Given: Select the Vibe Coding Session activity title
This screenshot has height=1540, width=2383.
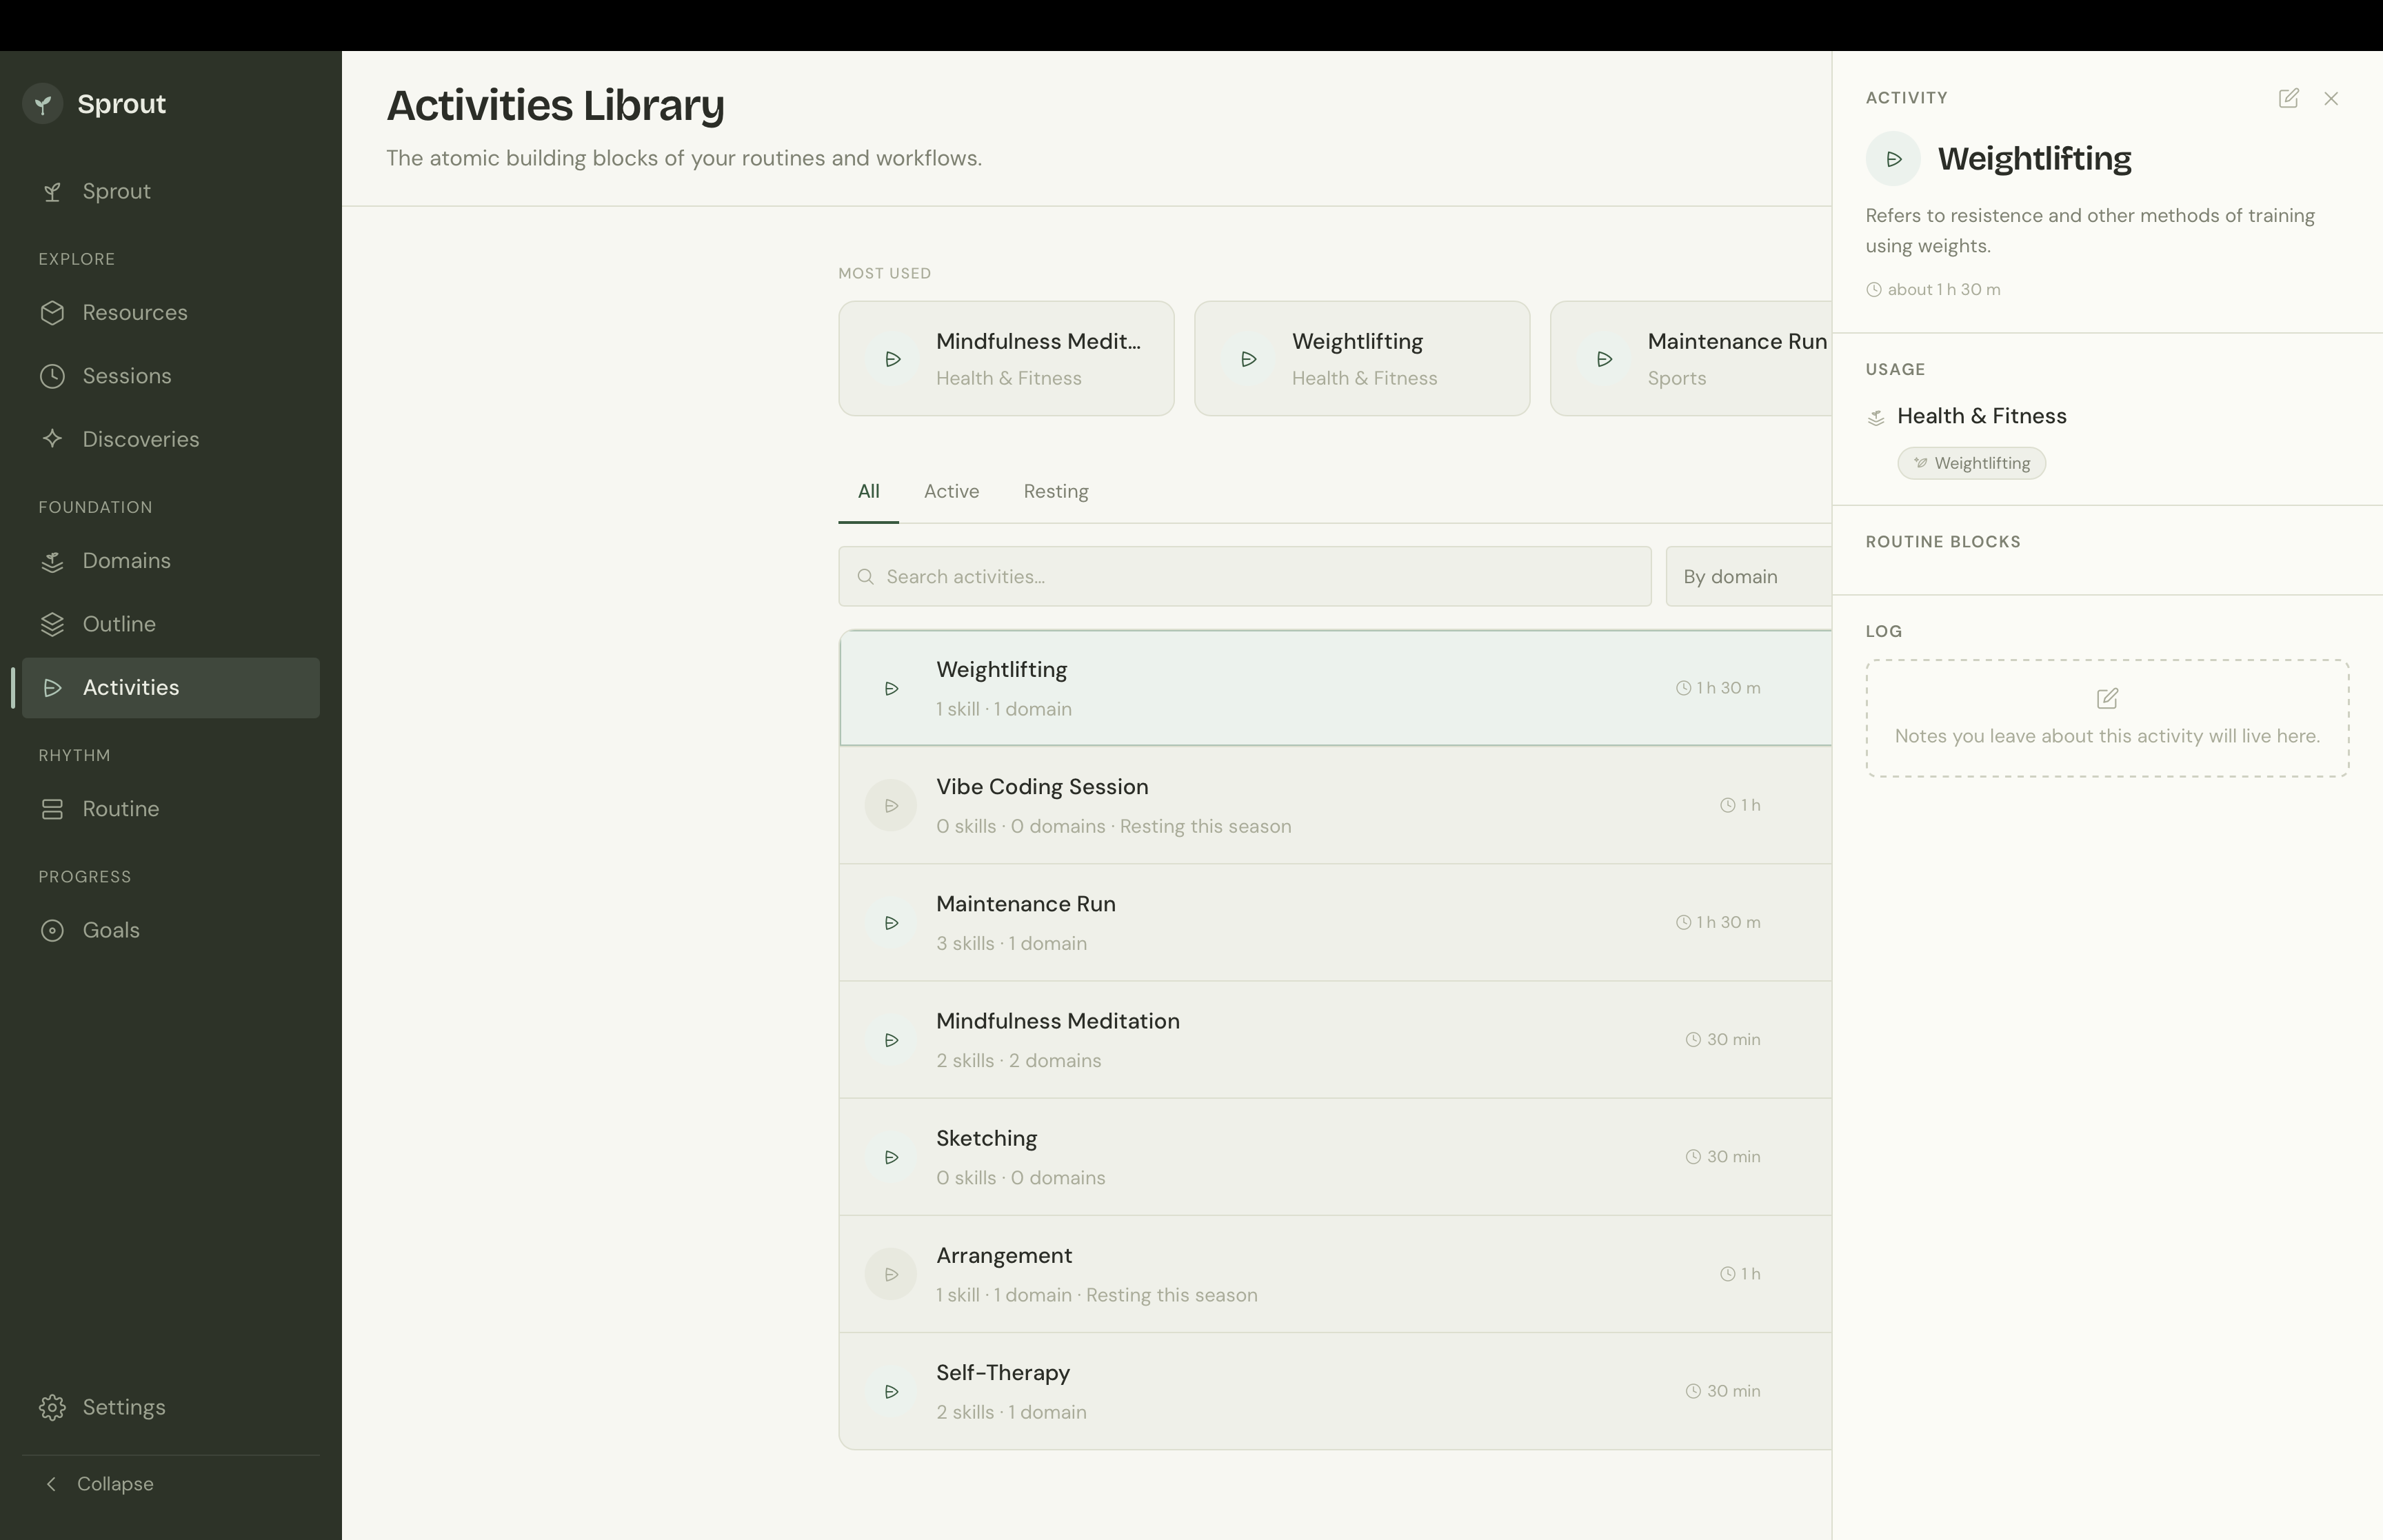Looking at the screenshot, I should click(x=1042, y=787).
